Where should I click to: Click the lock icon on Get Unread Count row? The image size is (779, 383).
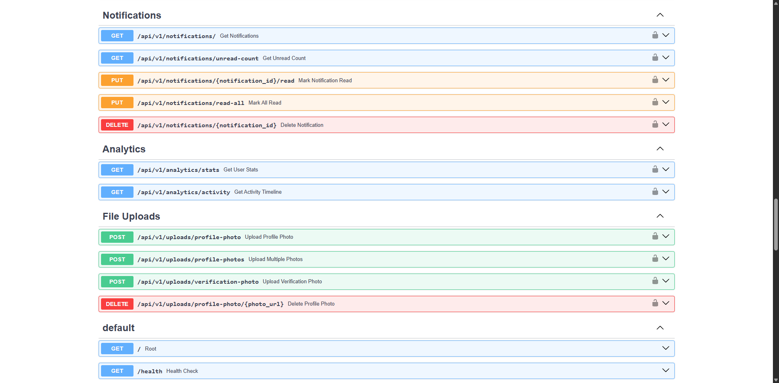(655, 58)
